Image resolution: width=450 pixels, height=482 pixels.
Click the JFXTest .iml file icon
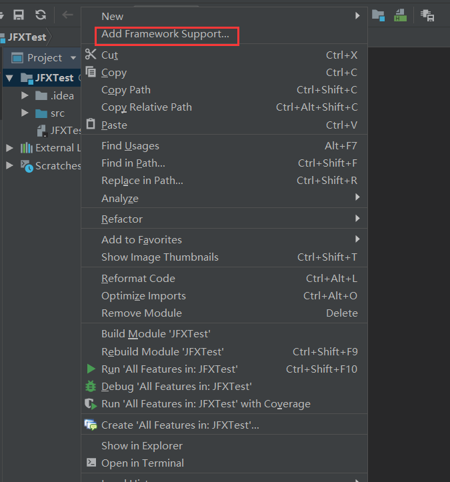click(42, 131)
